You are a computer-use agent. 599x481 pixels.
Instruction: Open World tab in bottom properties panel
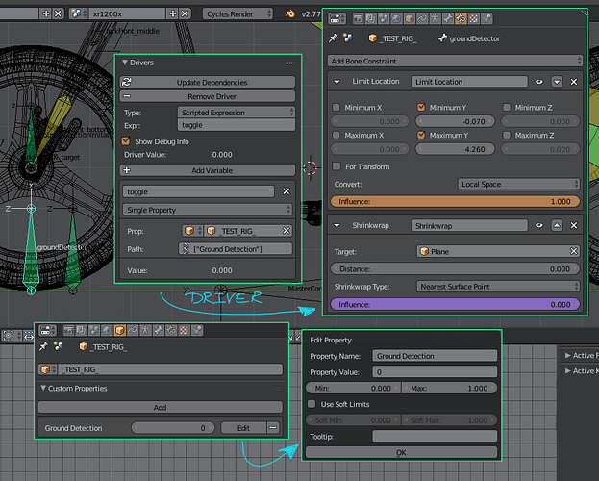tap(107, 330)
